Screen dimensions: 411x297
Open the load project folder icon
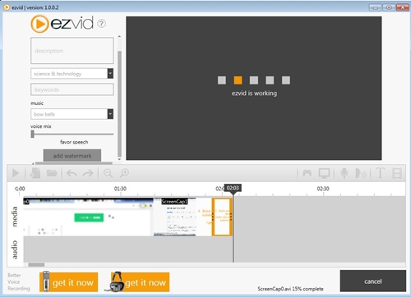tap(52, 173)
